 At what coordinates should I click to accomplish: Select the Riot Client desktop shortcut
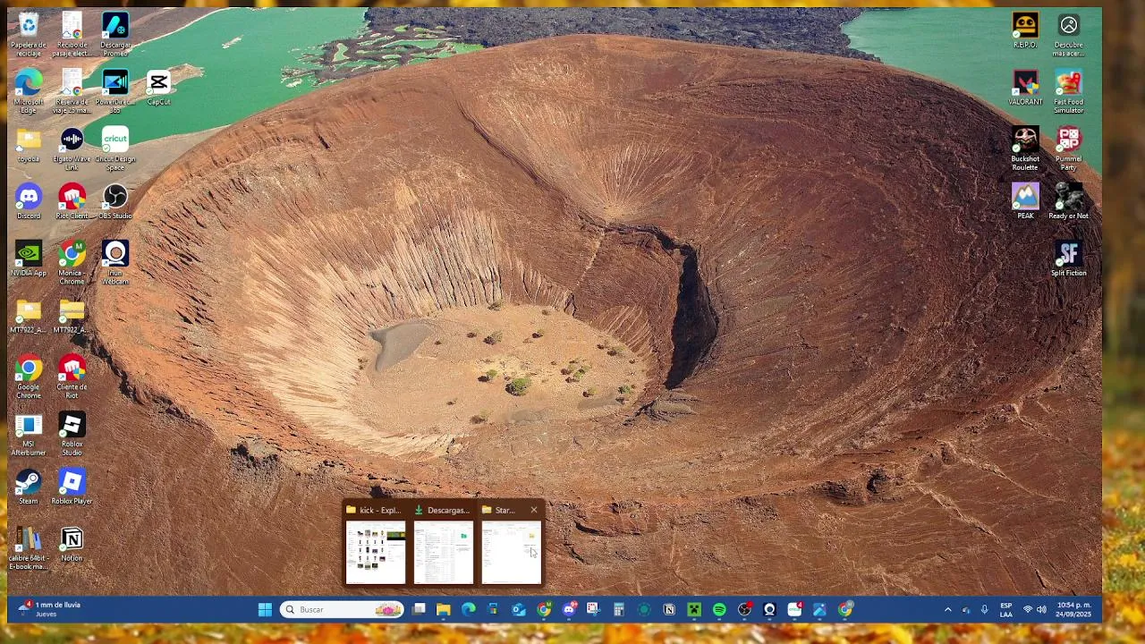[x=72, y=203]
